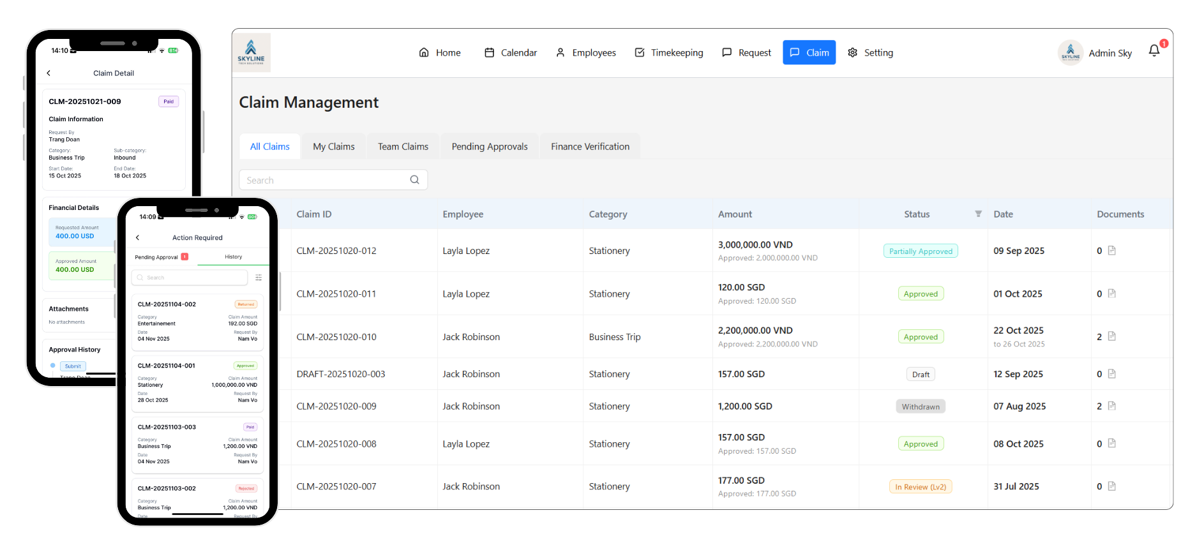Click the search magnifier icon
1197x545 pixels.
click(414, 180)
